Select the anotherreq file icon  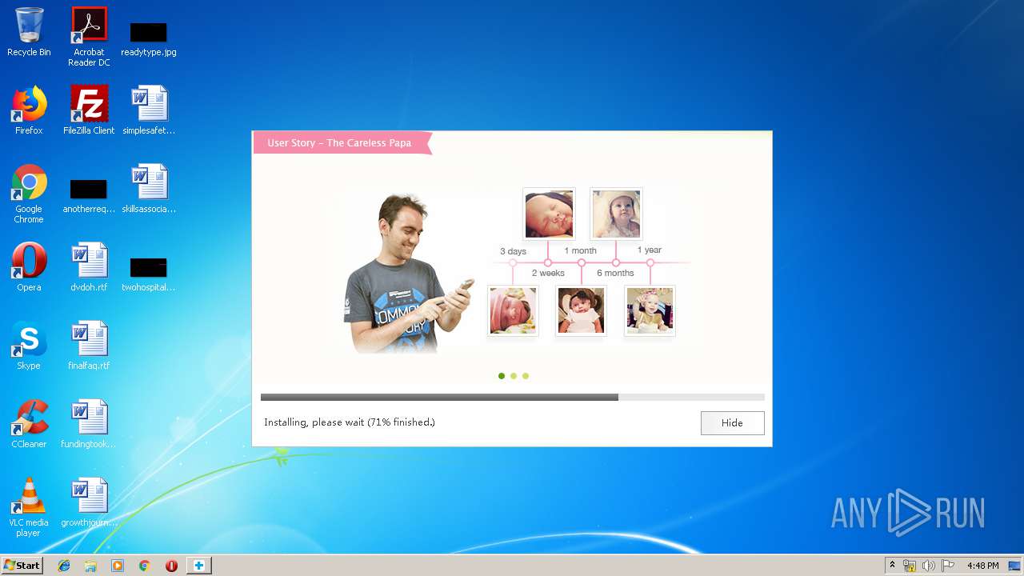pyautogui.click(x=89, y=196)
